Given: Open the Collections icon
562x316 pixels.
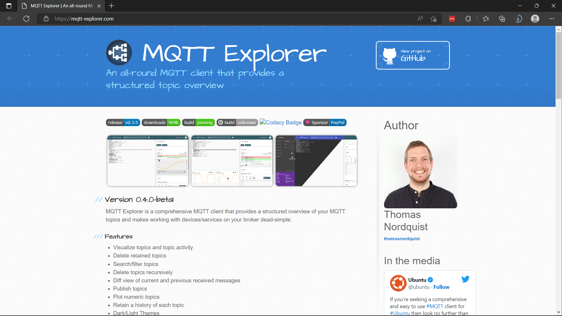Looking at the screenshot, I should [x=502, y=19].
